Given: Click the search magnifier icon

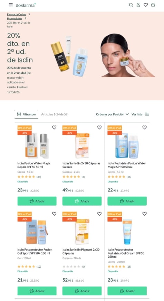Looking at the screenshot, I should pyautogui.click(x=131, y=5).
